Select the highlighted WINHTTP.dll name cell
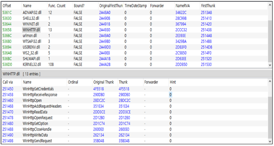 (31, 30)
